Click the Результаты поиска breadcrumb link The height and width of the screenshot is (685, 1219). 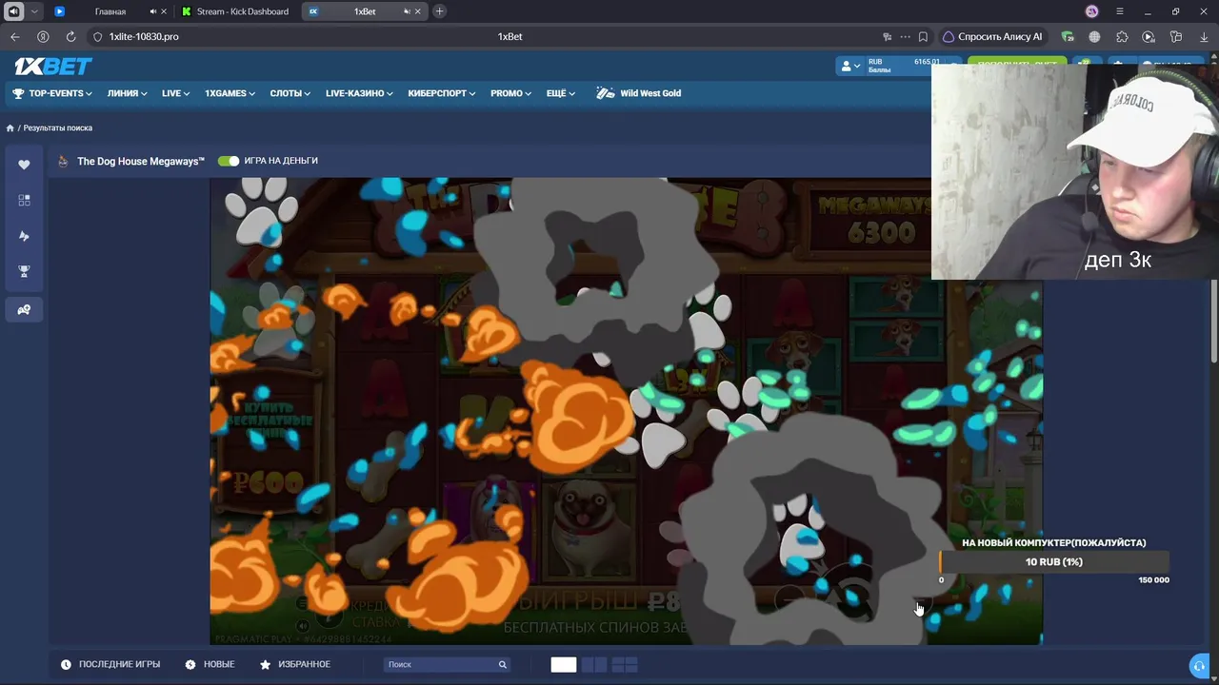58,127
